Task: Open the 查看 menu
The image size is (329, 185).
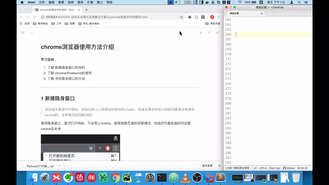Action: (x=61, y=2)
